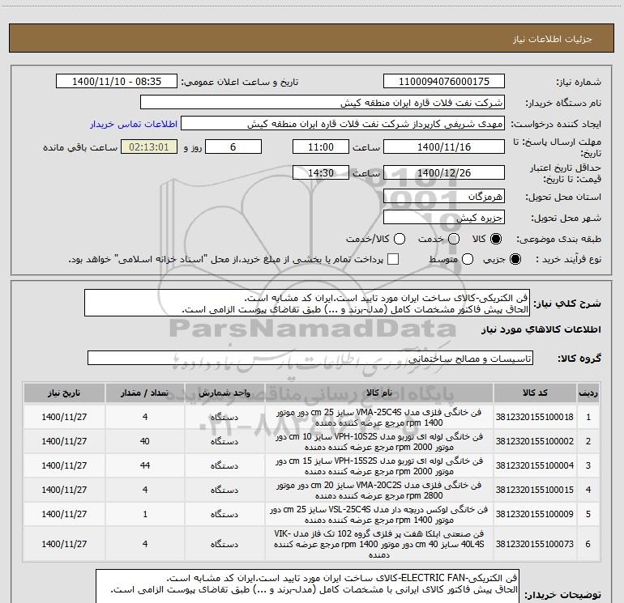Click the general need description text box

point(307,304)
